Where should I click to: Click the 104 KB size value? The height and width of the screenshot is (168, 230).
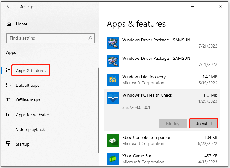(211, 137)
